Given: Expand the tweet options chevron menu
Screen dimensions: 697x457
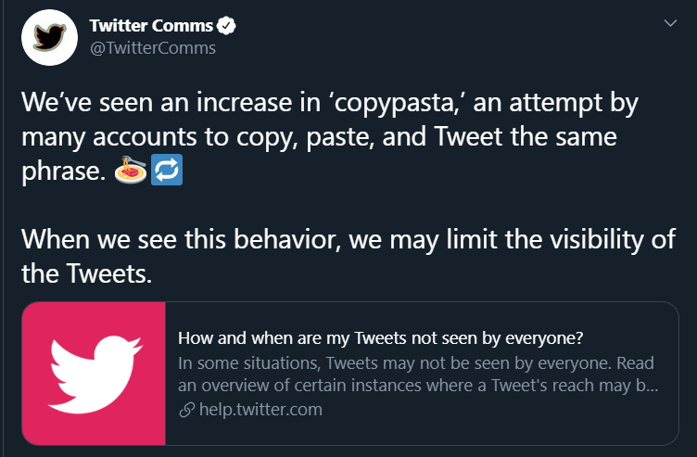Looking at the screenshot, I should [x=670, y=22].
